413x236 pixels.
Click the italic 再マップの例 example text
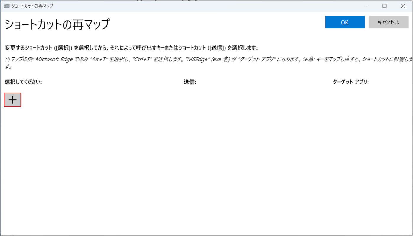coord(209,63)
